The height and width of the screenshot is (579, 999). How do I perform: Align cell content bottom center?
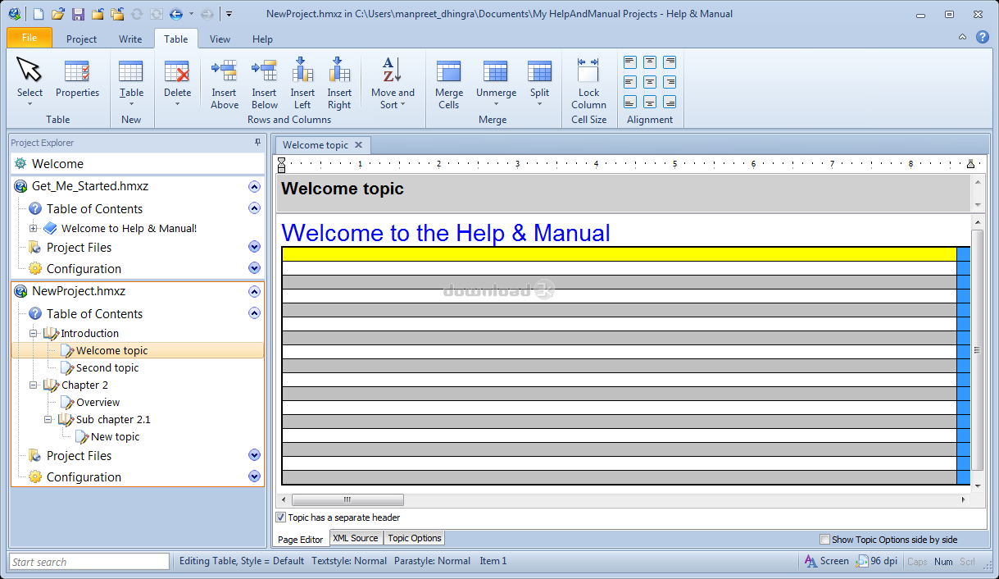[x=650, y=103]
